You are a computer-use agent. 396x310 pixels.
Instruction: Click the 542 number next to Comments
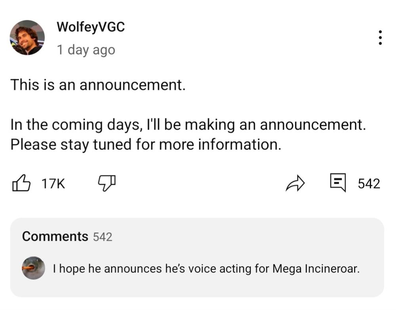coord(103,237)
